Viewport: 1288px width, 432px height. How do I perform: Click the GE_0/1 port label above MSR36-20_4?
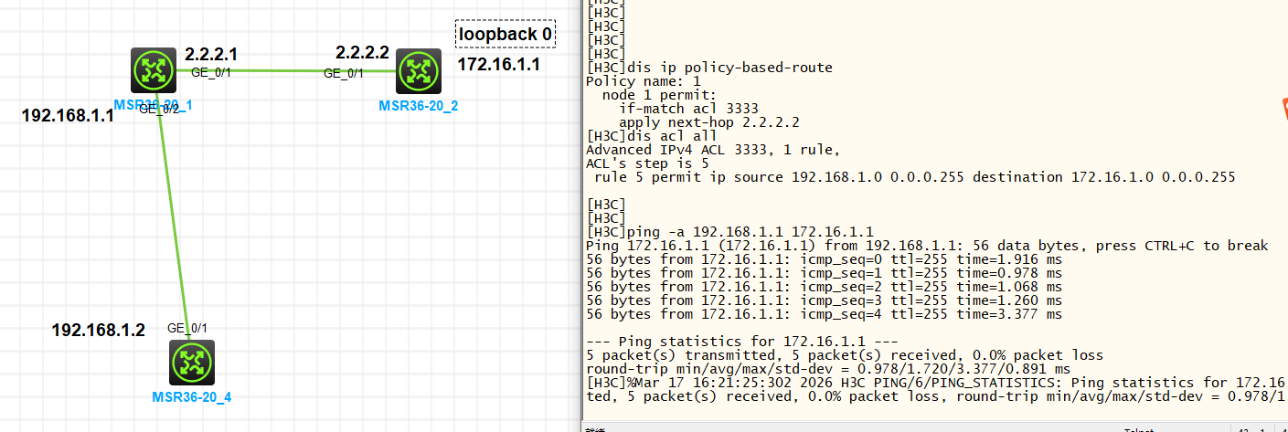[x=187, y=328]
